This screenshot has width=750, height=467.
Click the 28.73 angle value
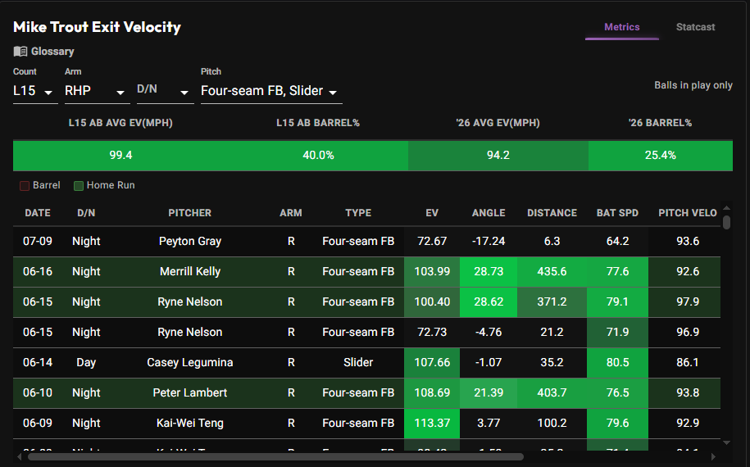(489, 271)
